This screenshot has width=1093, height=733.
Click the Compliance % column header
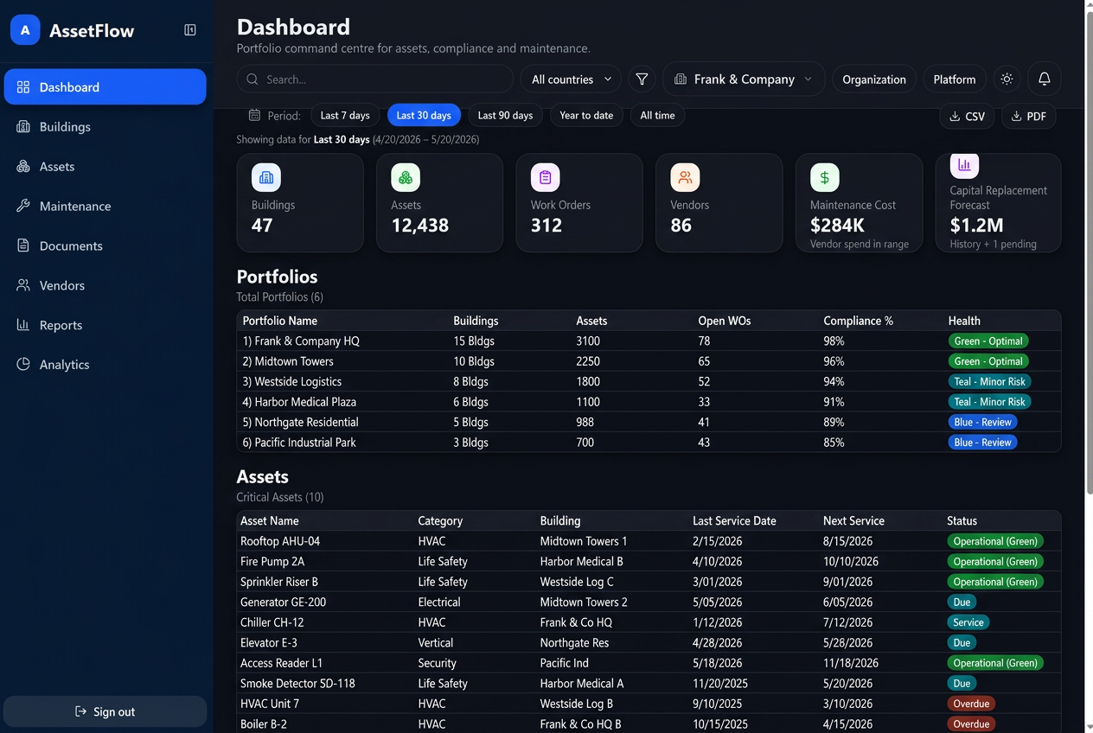pos(858,321)
